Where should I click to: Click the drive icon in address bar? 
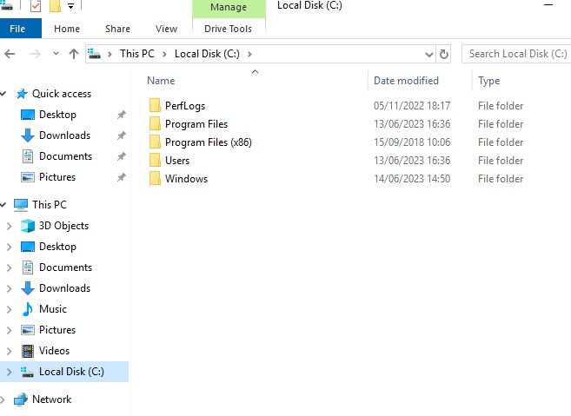coord(95,54)
